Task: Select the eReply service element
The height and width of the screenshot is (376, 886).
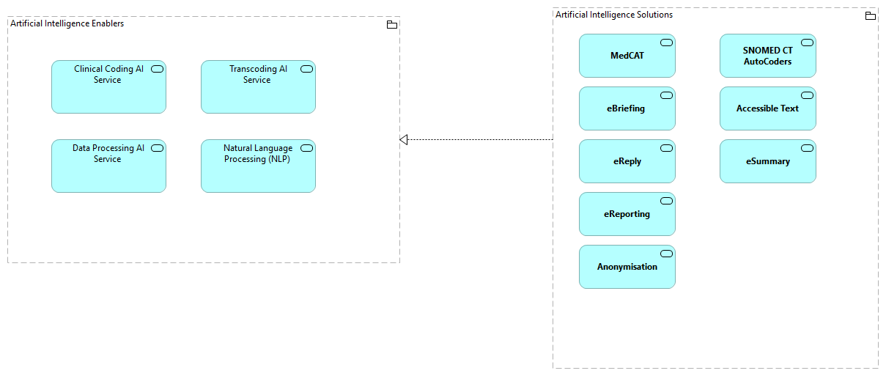Action: point(627,161)
